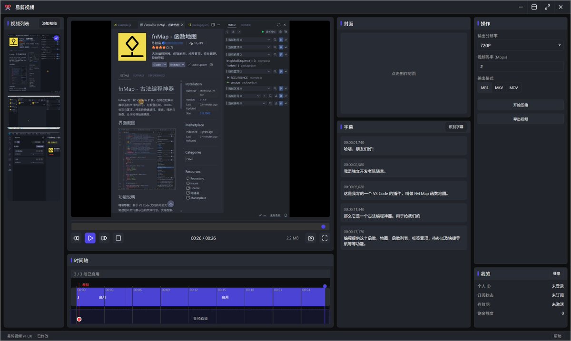
Task: Click the 未登录 value beside 个人 ID
Action: click(x=558, y=286)
